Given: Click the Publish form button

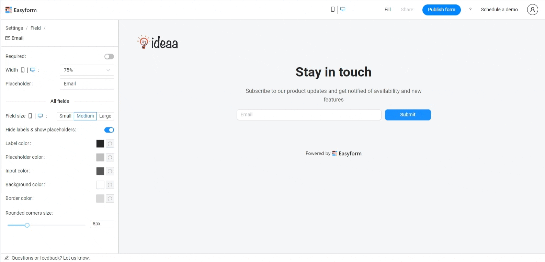Looking at the screenshot, I should (x=441, y=10).
